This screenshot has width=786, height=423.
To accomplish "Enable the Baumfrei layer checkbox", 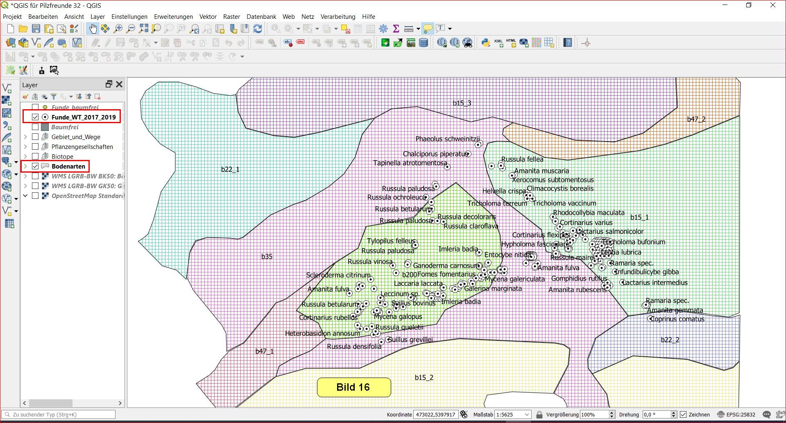I will 35,127.
